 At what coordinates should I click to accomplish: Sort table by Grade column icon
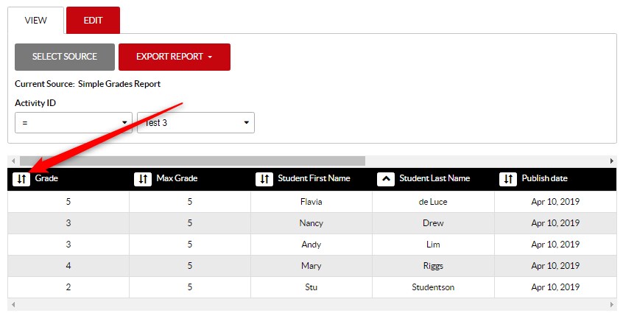(x=22, y=179)
